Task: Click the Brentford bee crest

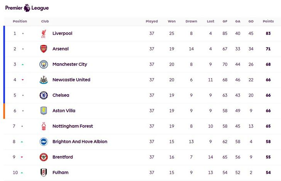Action: (44, 157)
